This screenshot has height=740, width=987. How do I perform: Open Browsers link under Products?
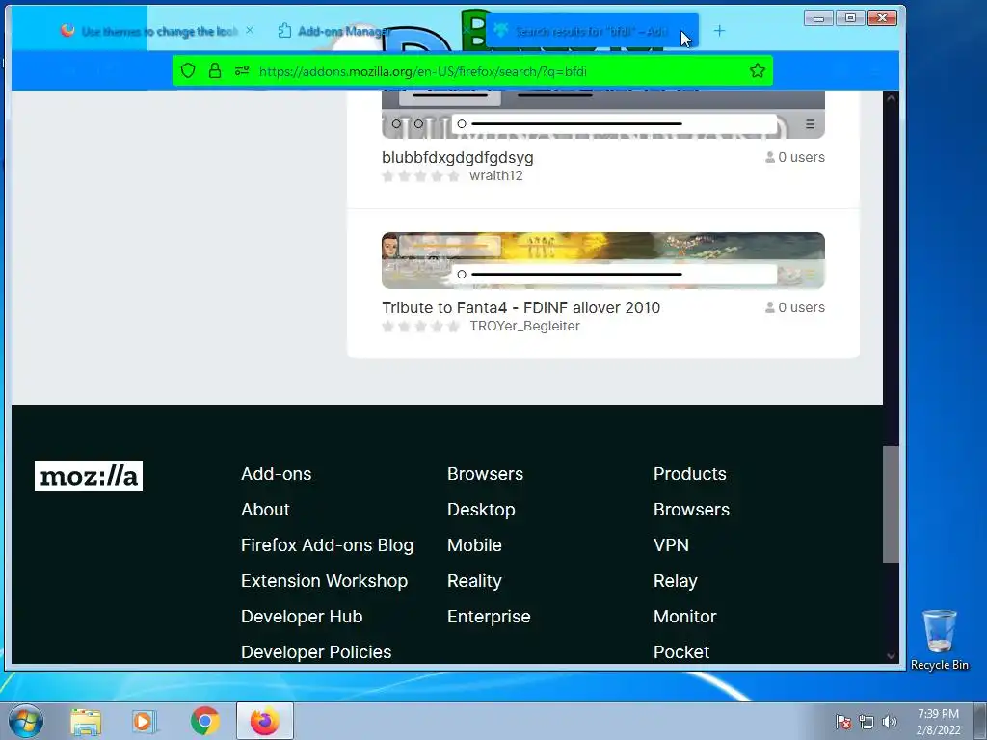click(691, 509)
